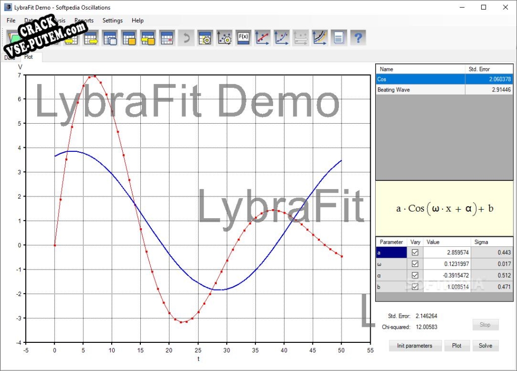Click the multi-curve comparison chart icon
Viewport: 517px width, 371px height.
[320, 38]
